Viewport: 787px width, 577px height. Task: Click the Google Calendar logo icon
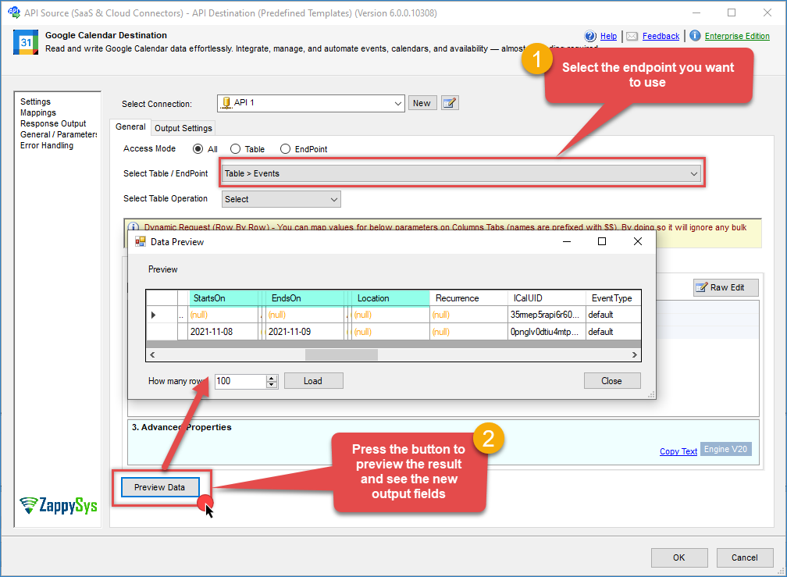(25, 42)
